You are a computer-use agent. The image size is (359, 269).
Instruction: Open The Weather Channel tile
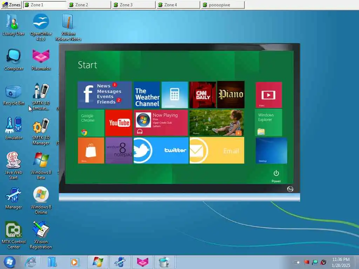147,95
